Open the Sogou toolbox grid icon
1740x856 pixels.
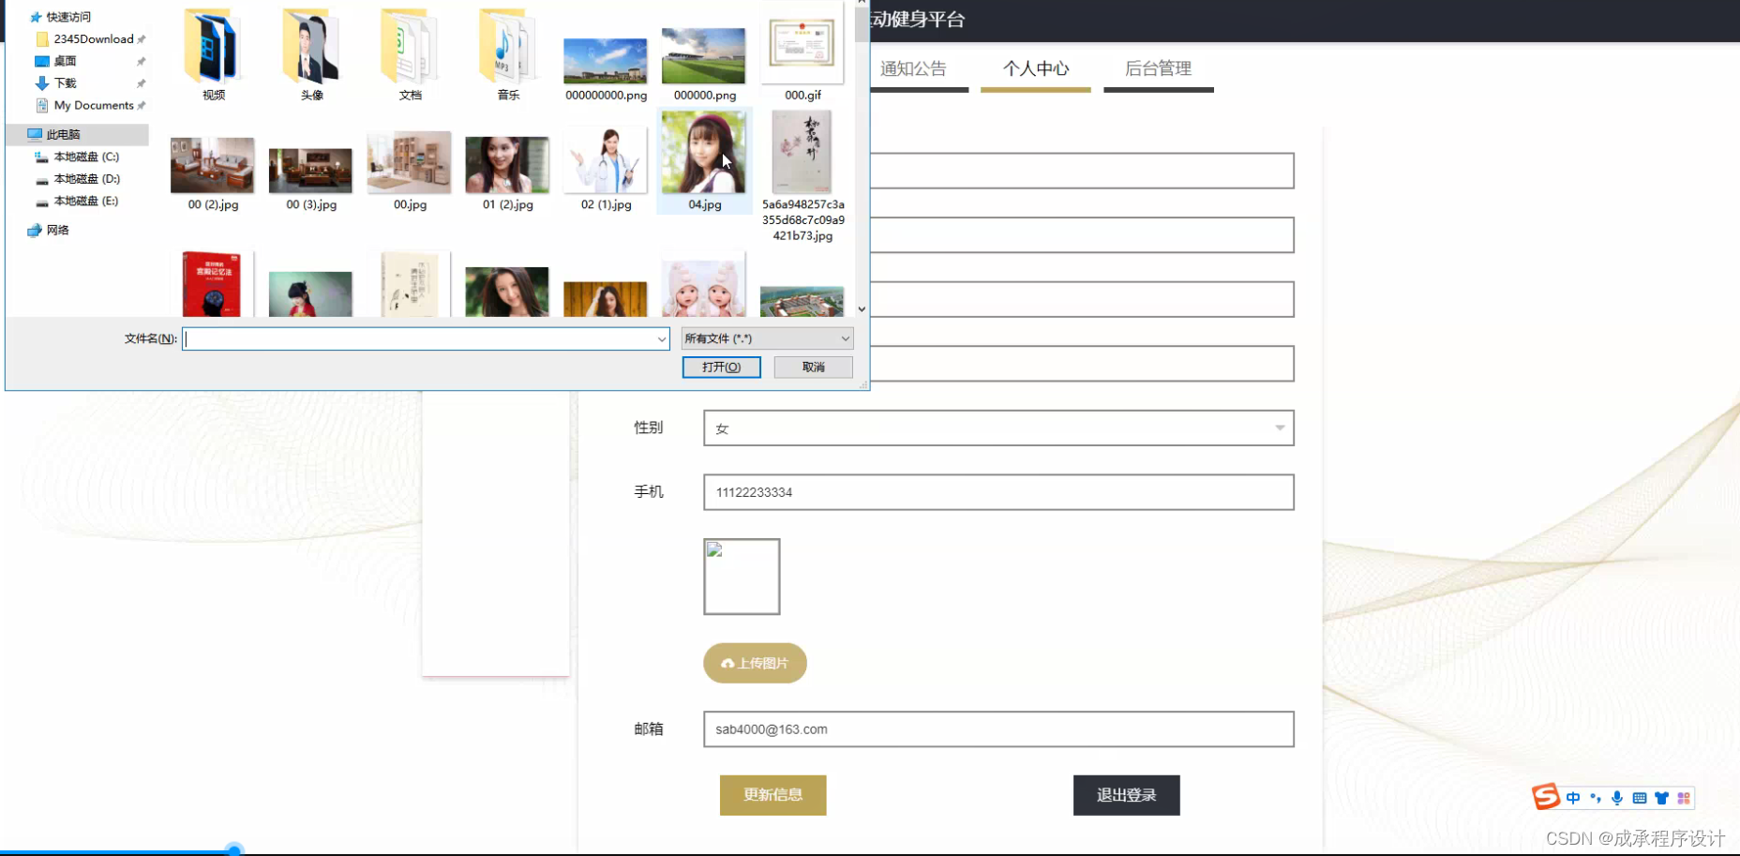[x=1684, y=798]
